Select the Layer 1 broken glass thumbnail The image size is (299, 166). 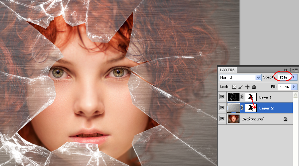(x=233, y=97)
